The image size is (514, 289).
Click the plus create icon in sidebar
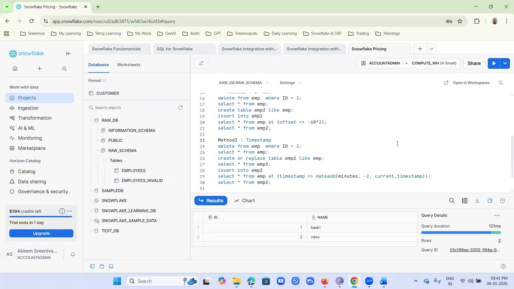click(x=39, y=69)
